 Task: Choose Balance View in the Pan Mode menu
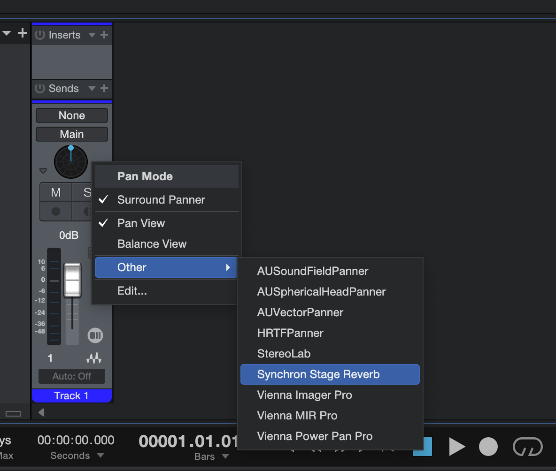tap(152, 244)
